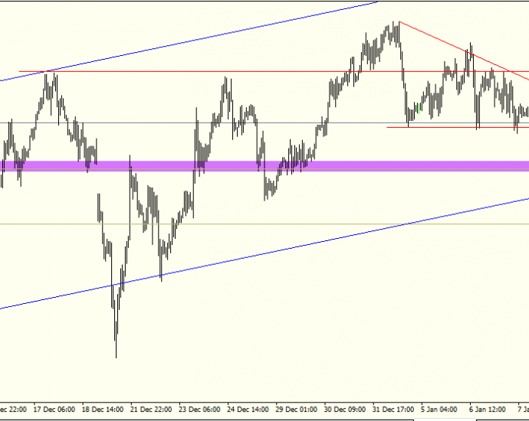Screen dimensions: 529x421
Task: Click the 6 Jan 12:00 time label
Action: click(488, 410)
